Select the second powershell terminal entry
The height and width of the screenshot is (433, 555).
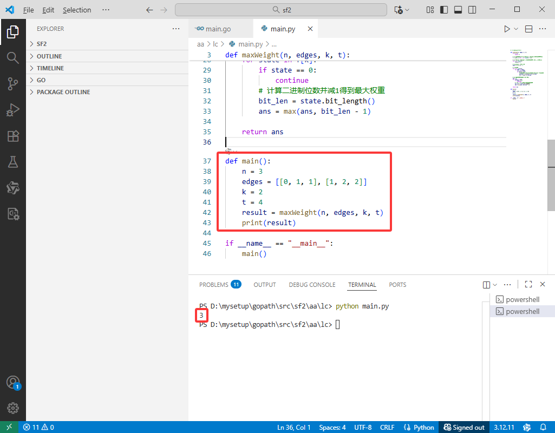522,311
